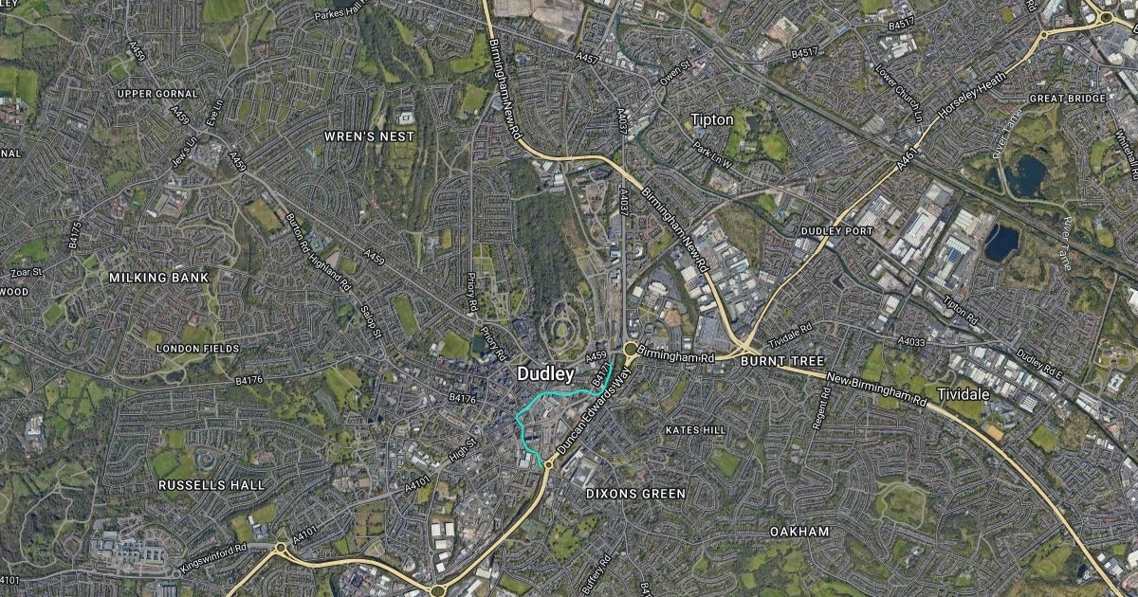Click the roundabout beside Birmingham Rd label
This screenshot has width=1138, height=597.
(x=630, y=350)
